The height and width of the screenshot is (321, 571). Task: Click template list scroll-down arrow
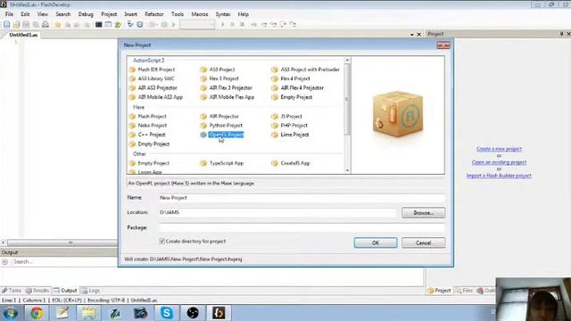347,170
